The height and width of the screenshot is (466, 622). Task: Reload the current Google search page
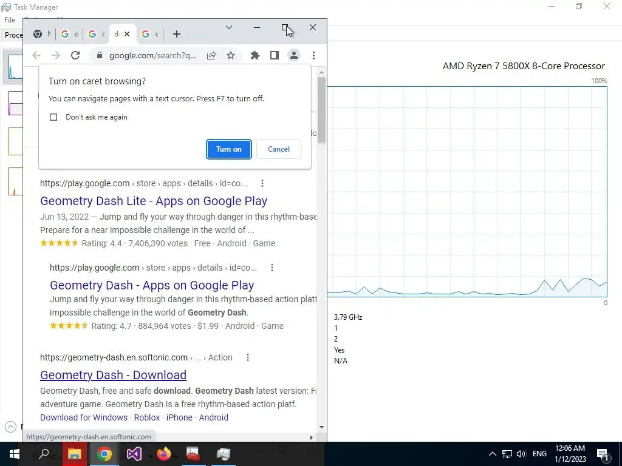click(75, 55)
